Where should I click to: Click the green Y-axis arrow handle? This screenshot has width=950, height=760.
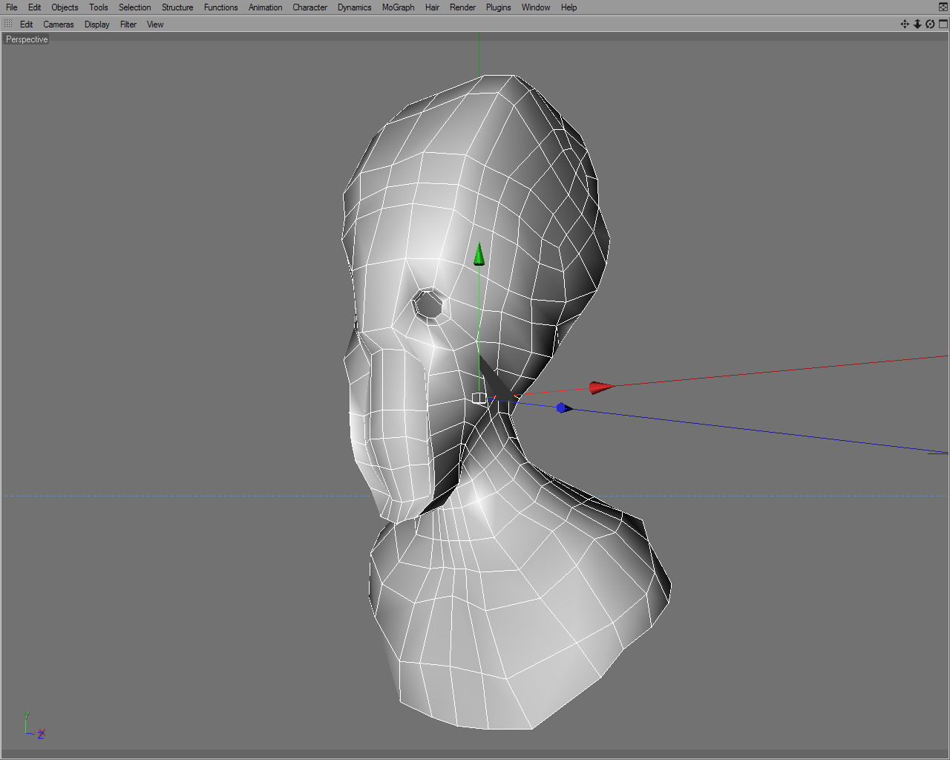point(479,255)
